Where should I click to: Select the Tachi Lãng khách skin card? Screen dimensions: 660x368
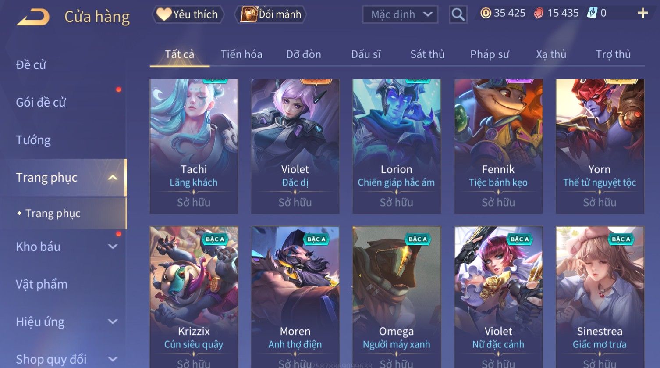[x=194, y=146]
